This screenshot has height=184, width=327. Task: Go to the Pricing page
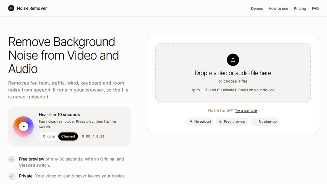click(300, 8)
